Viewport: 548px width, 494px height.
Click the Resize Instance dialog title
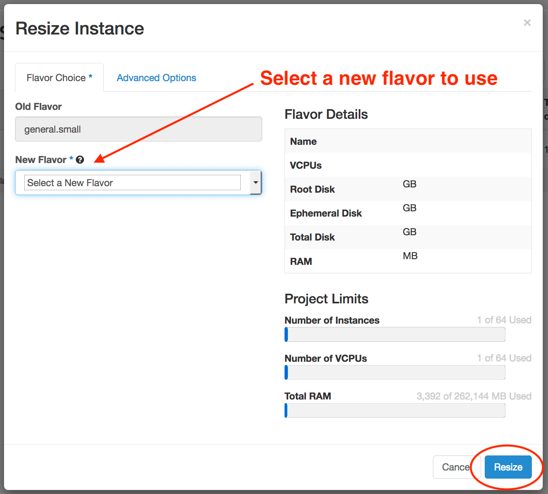pos(80,28)
